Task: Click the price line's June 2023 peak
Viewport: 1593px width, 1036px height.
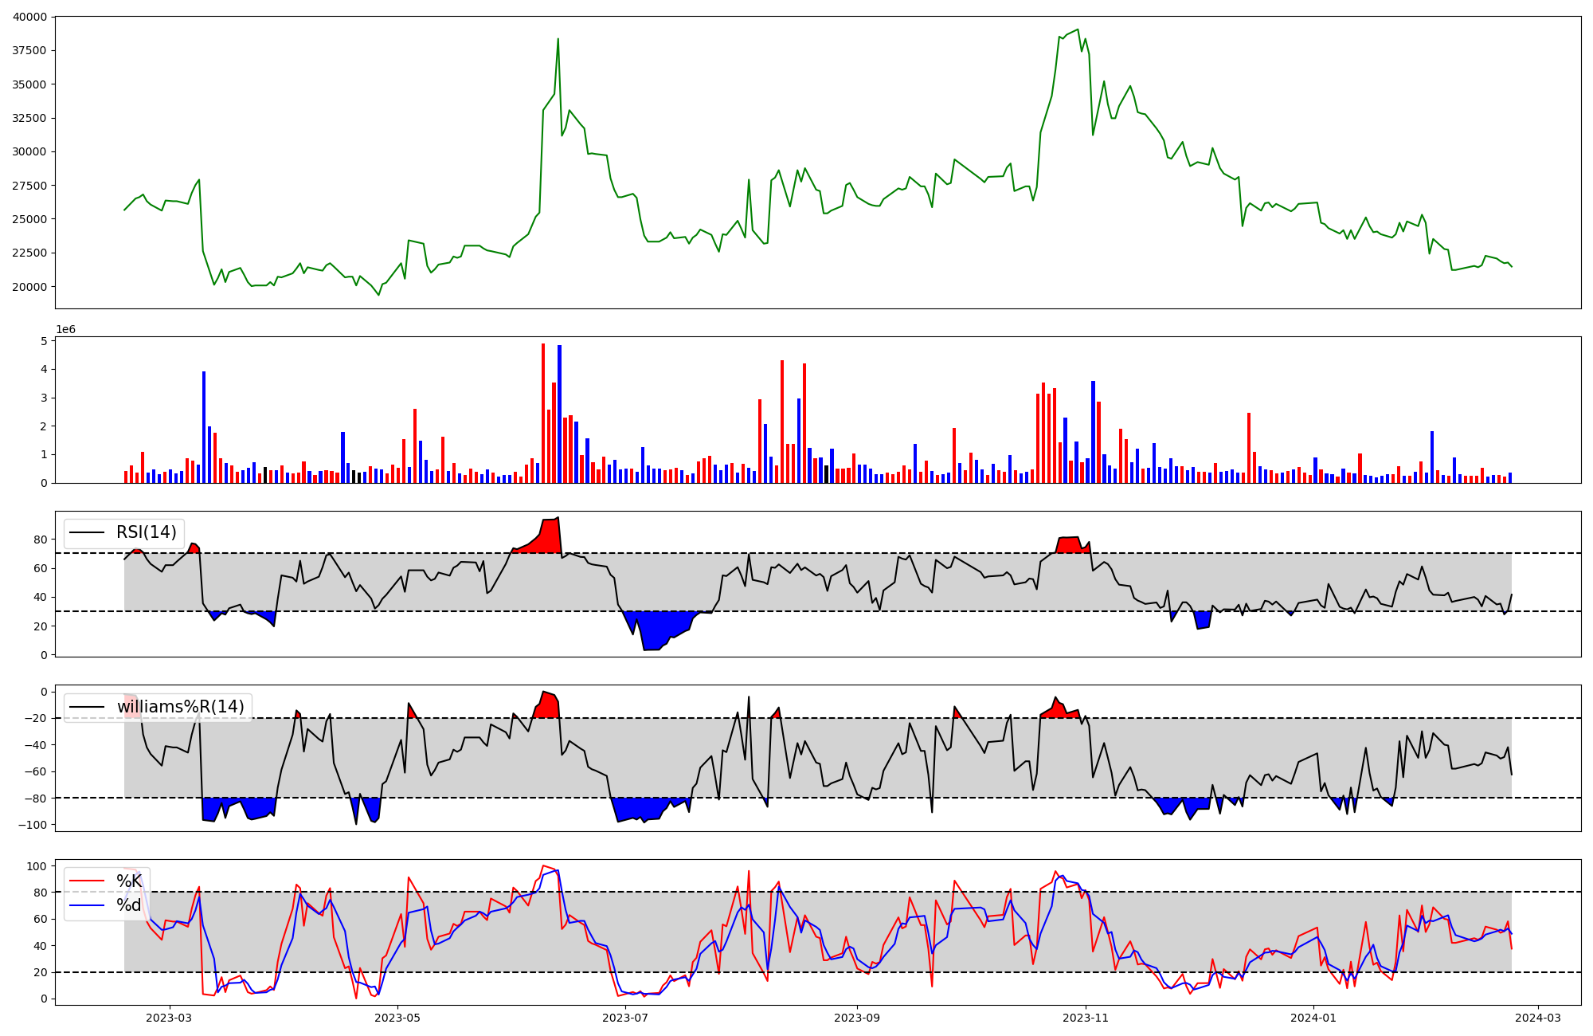Action: 558,39
